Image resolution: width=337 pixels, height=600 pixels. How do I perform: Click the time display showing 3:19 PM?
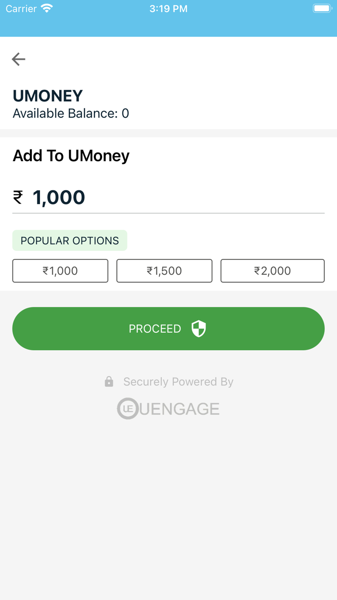pyautogui.click(x=168, y=8)
